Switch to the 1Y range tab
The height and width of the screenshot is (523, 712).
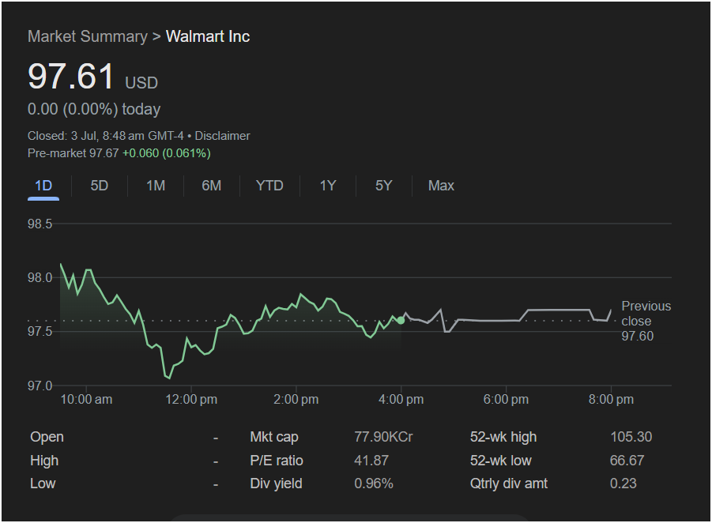(x=328, y=186)
